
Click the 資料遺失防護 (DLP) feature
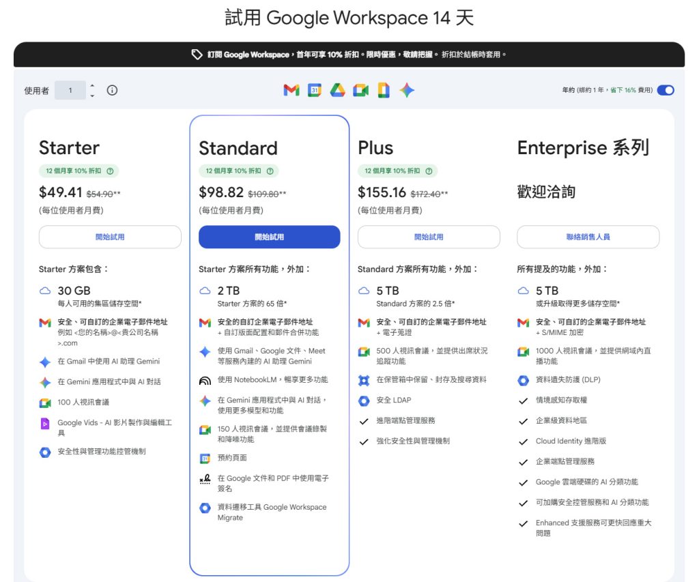click(x=568, y=379)
